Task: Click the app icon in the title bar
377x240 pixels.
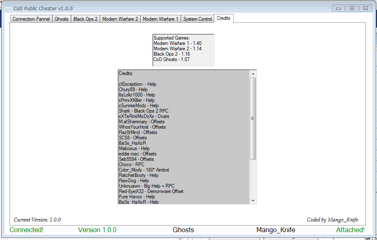Action: [x=9, y=8]
